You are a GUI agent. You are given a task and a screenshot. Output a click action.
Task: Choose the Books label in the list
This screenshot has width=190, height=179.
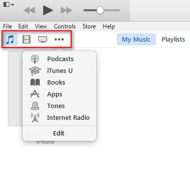pyautogui.click(x=56, y=83)
